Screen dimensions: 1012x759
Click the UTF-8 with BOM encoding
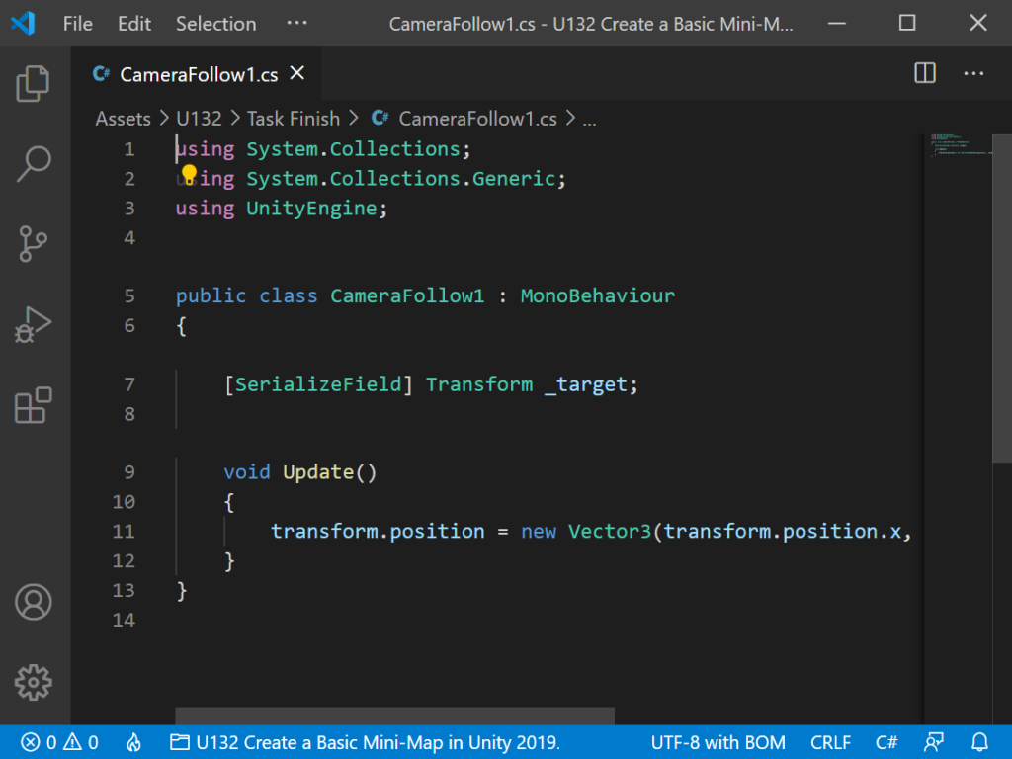(718, 742)
